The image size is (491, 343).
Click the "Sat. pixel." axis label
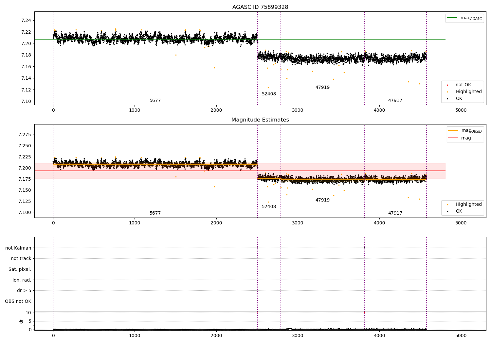[x=20, y=269]
